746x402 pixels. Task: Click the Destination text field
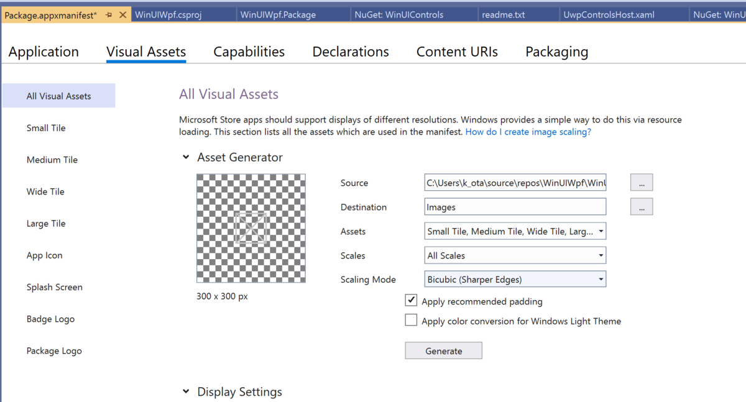click(x=515, y=207)
